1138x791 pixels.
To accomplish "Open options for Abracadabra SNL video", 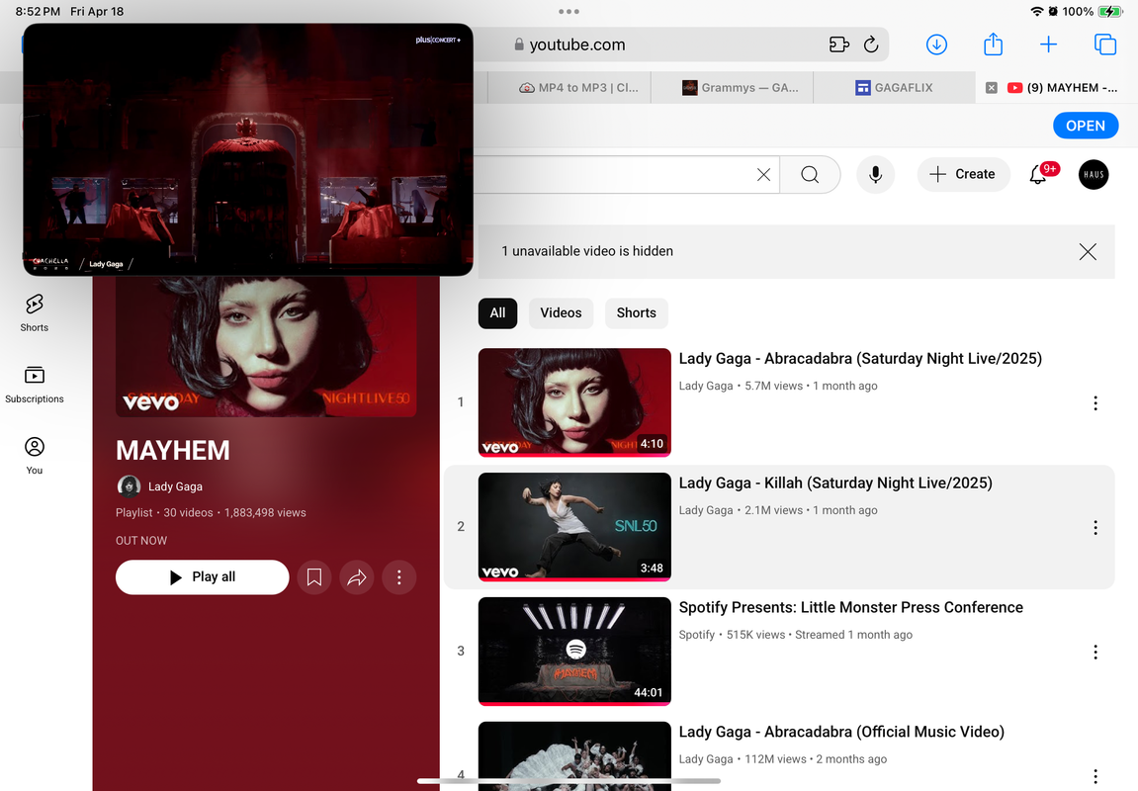I will click(x=1095, y=403).
